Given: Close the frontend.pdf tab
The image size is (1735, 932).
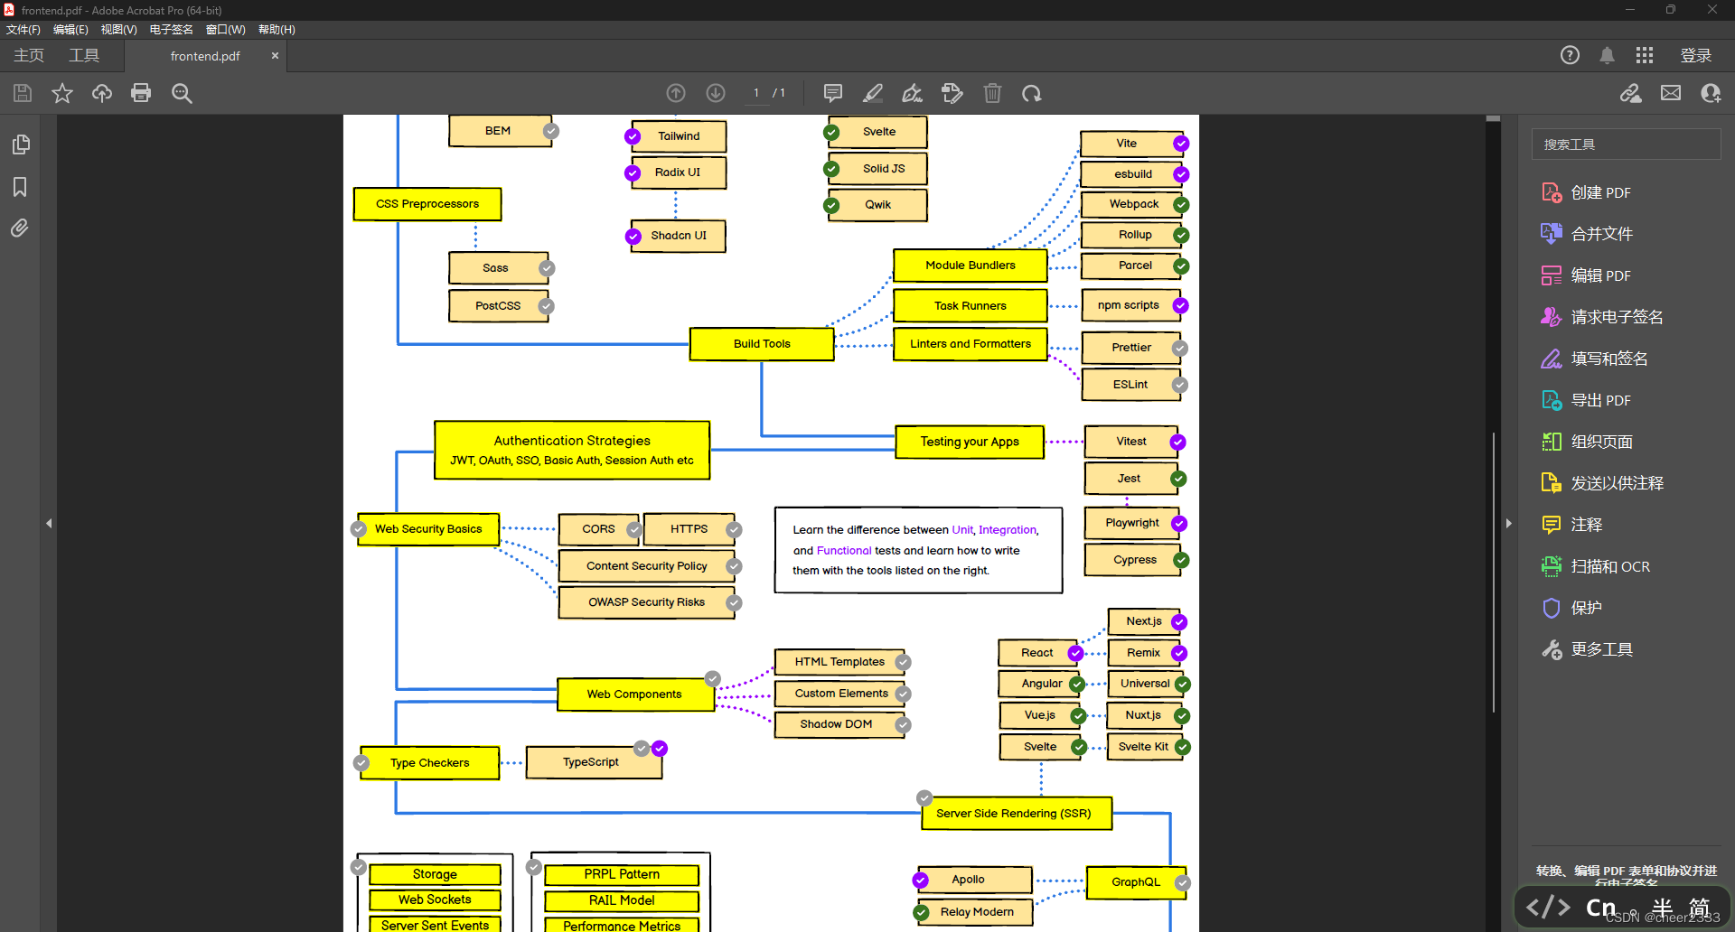Looking at the screenshot, I should click(x=275, y=56).
